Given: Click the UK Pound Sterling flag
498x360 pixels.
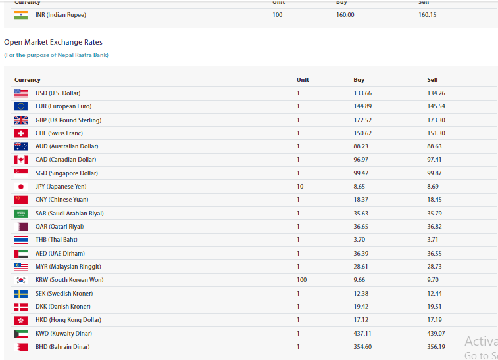Looking at the screenshot, I should [21, 120].
